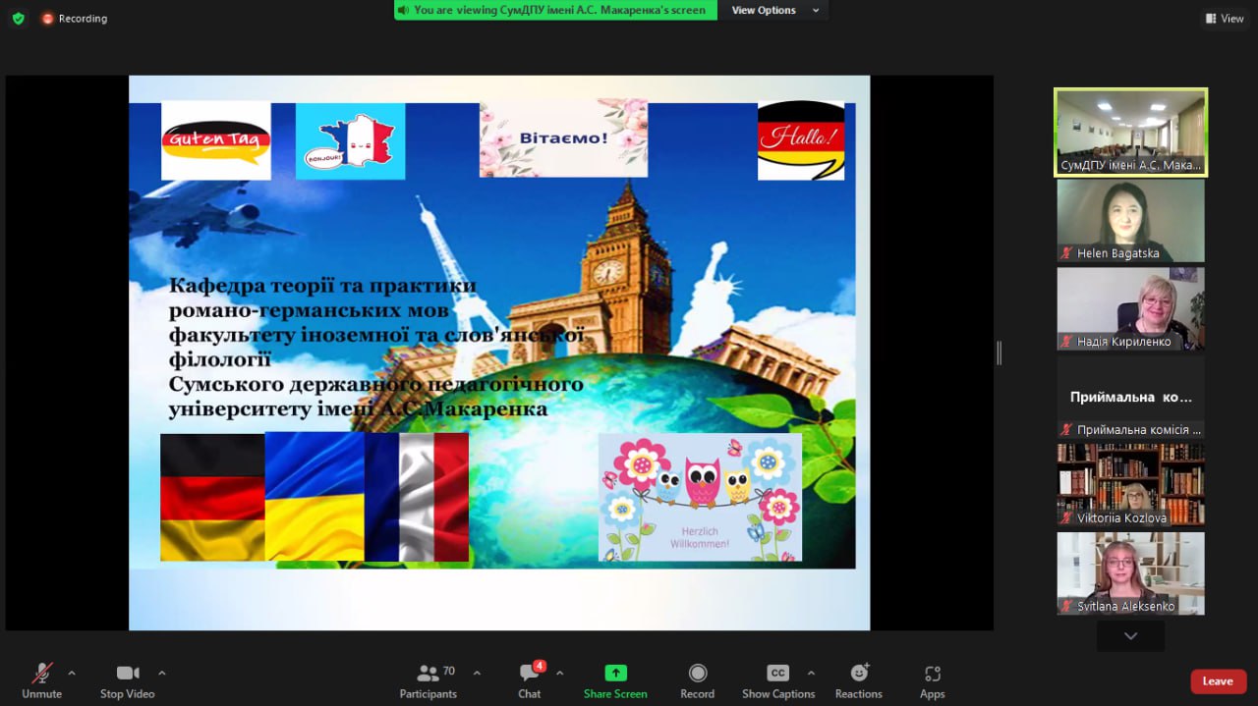The image size is (1258, 706).
Task: Click the green encryption shield icon
Action: pyautogui.click(x=18, y=18)
